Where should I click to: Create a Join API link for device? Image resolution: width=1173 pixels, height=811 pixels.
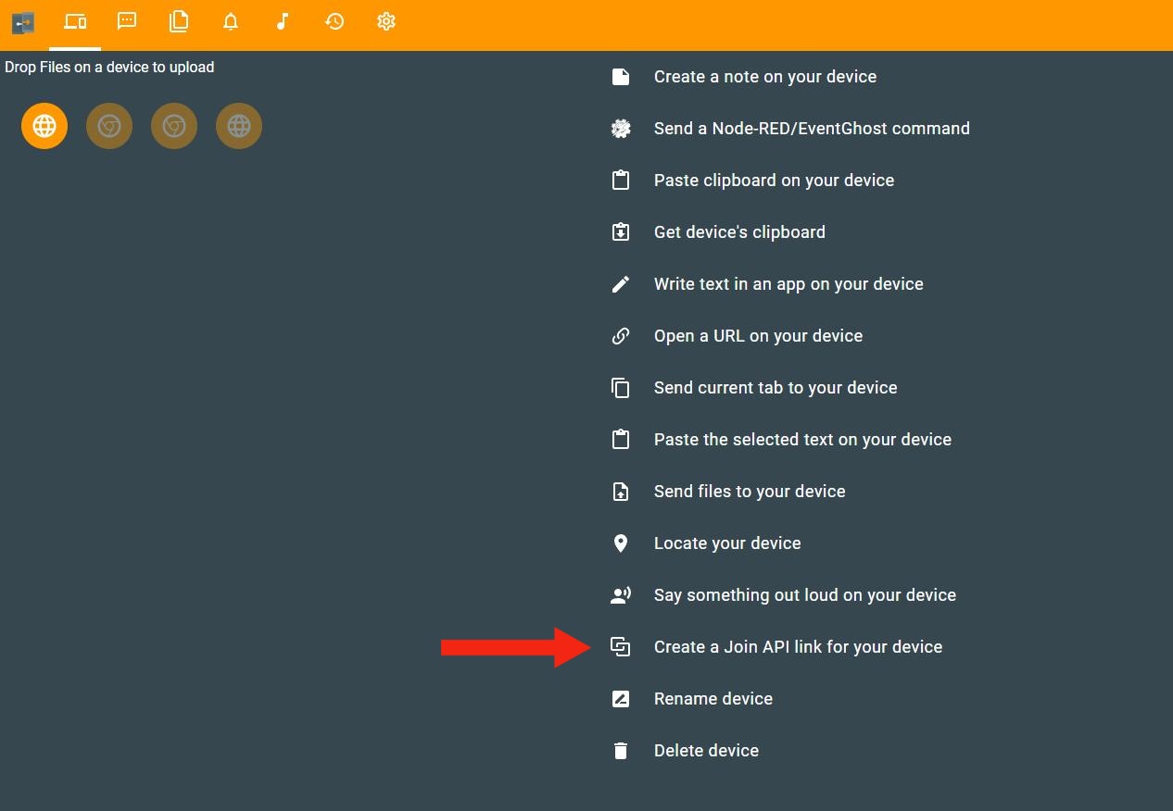[x=797, y=647]
